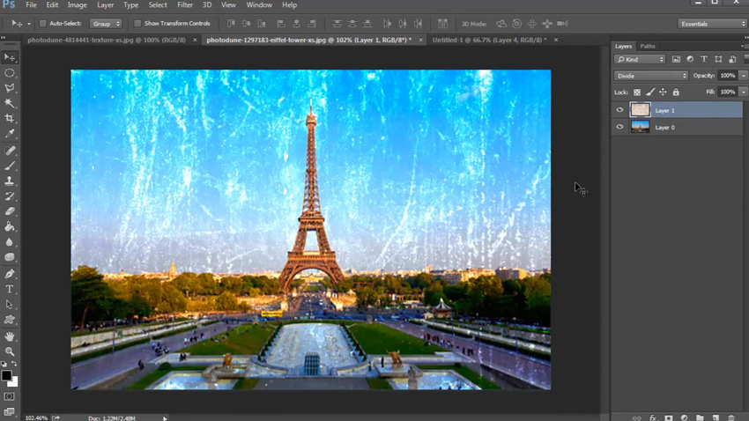Image resolution: width=749 pixels, height=421 pixels.
Task: Open the Divide blend mode dropdown
Action: (651, 76)
